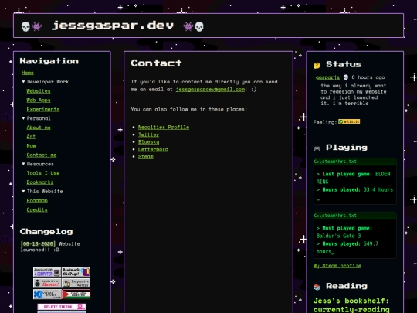417x313 pixels.
Task: Open the Websites page
Action: 39,91
